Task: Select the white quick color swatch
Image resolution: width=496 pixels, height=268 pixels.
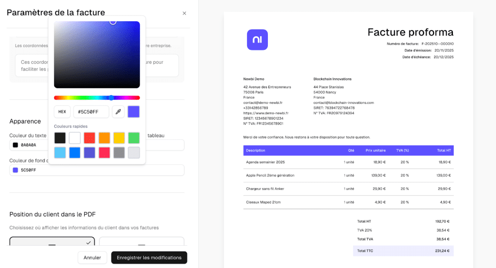Action: tap(75, 138)
